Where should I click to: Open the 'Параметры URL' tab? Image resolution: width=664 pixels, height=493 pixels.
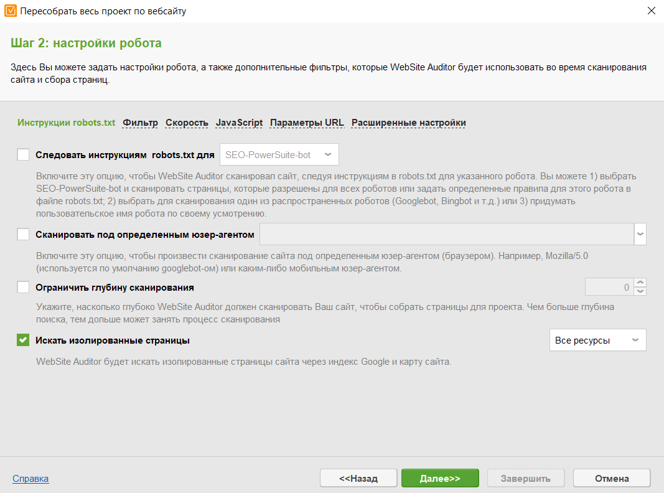pos(307,123)
